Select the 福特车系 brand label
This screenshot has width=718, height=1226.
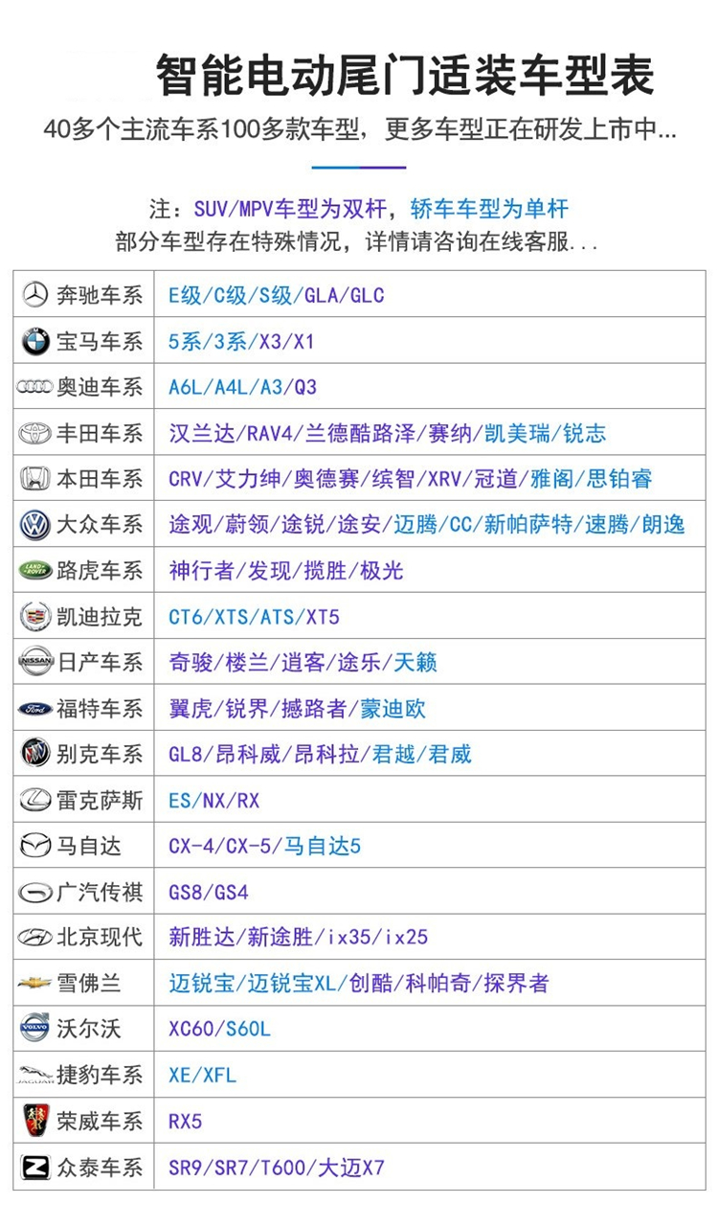[x=99, y=709]
